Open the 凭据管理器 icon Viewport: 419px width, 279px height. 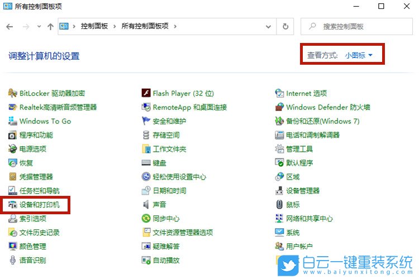(x=12, y=176)
